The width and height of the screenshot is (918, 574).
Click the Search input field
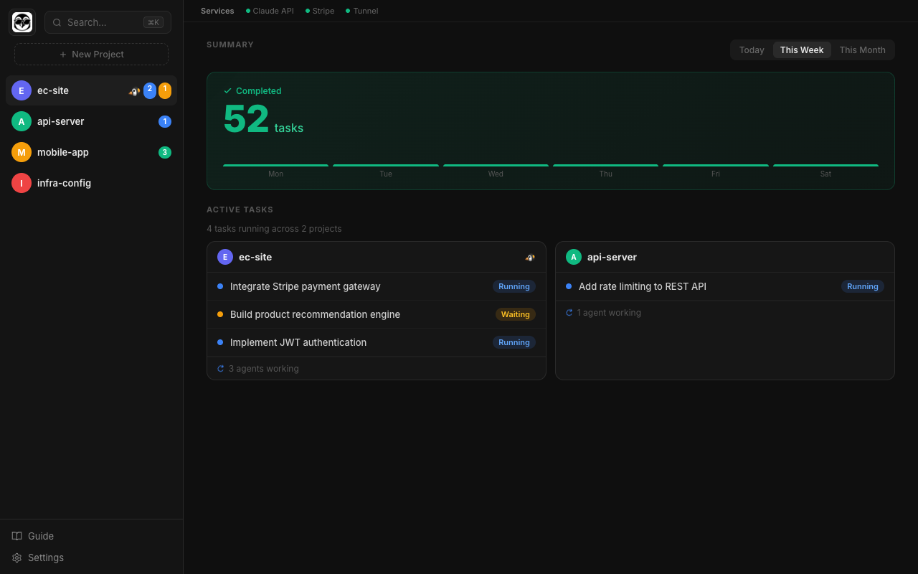(108, 22)
